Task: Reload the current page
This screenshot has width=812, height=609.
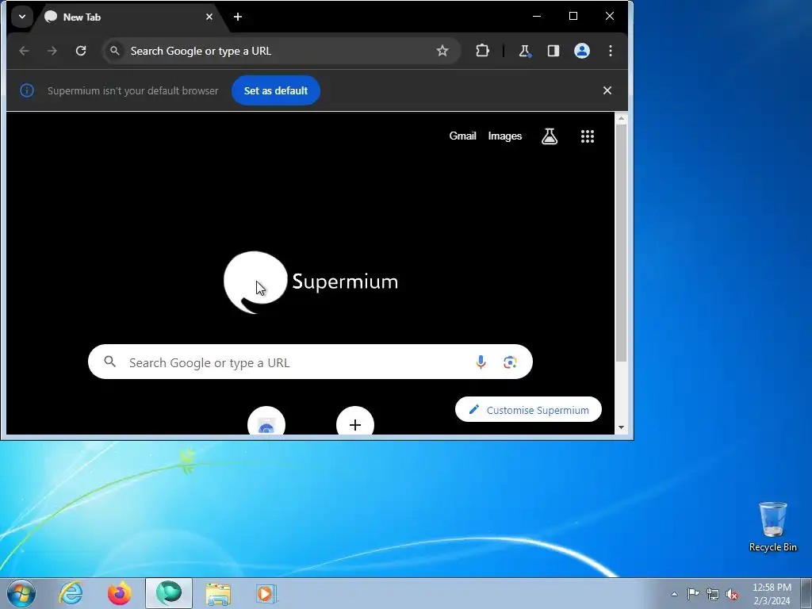Action: 81,51
